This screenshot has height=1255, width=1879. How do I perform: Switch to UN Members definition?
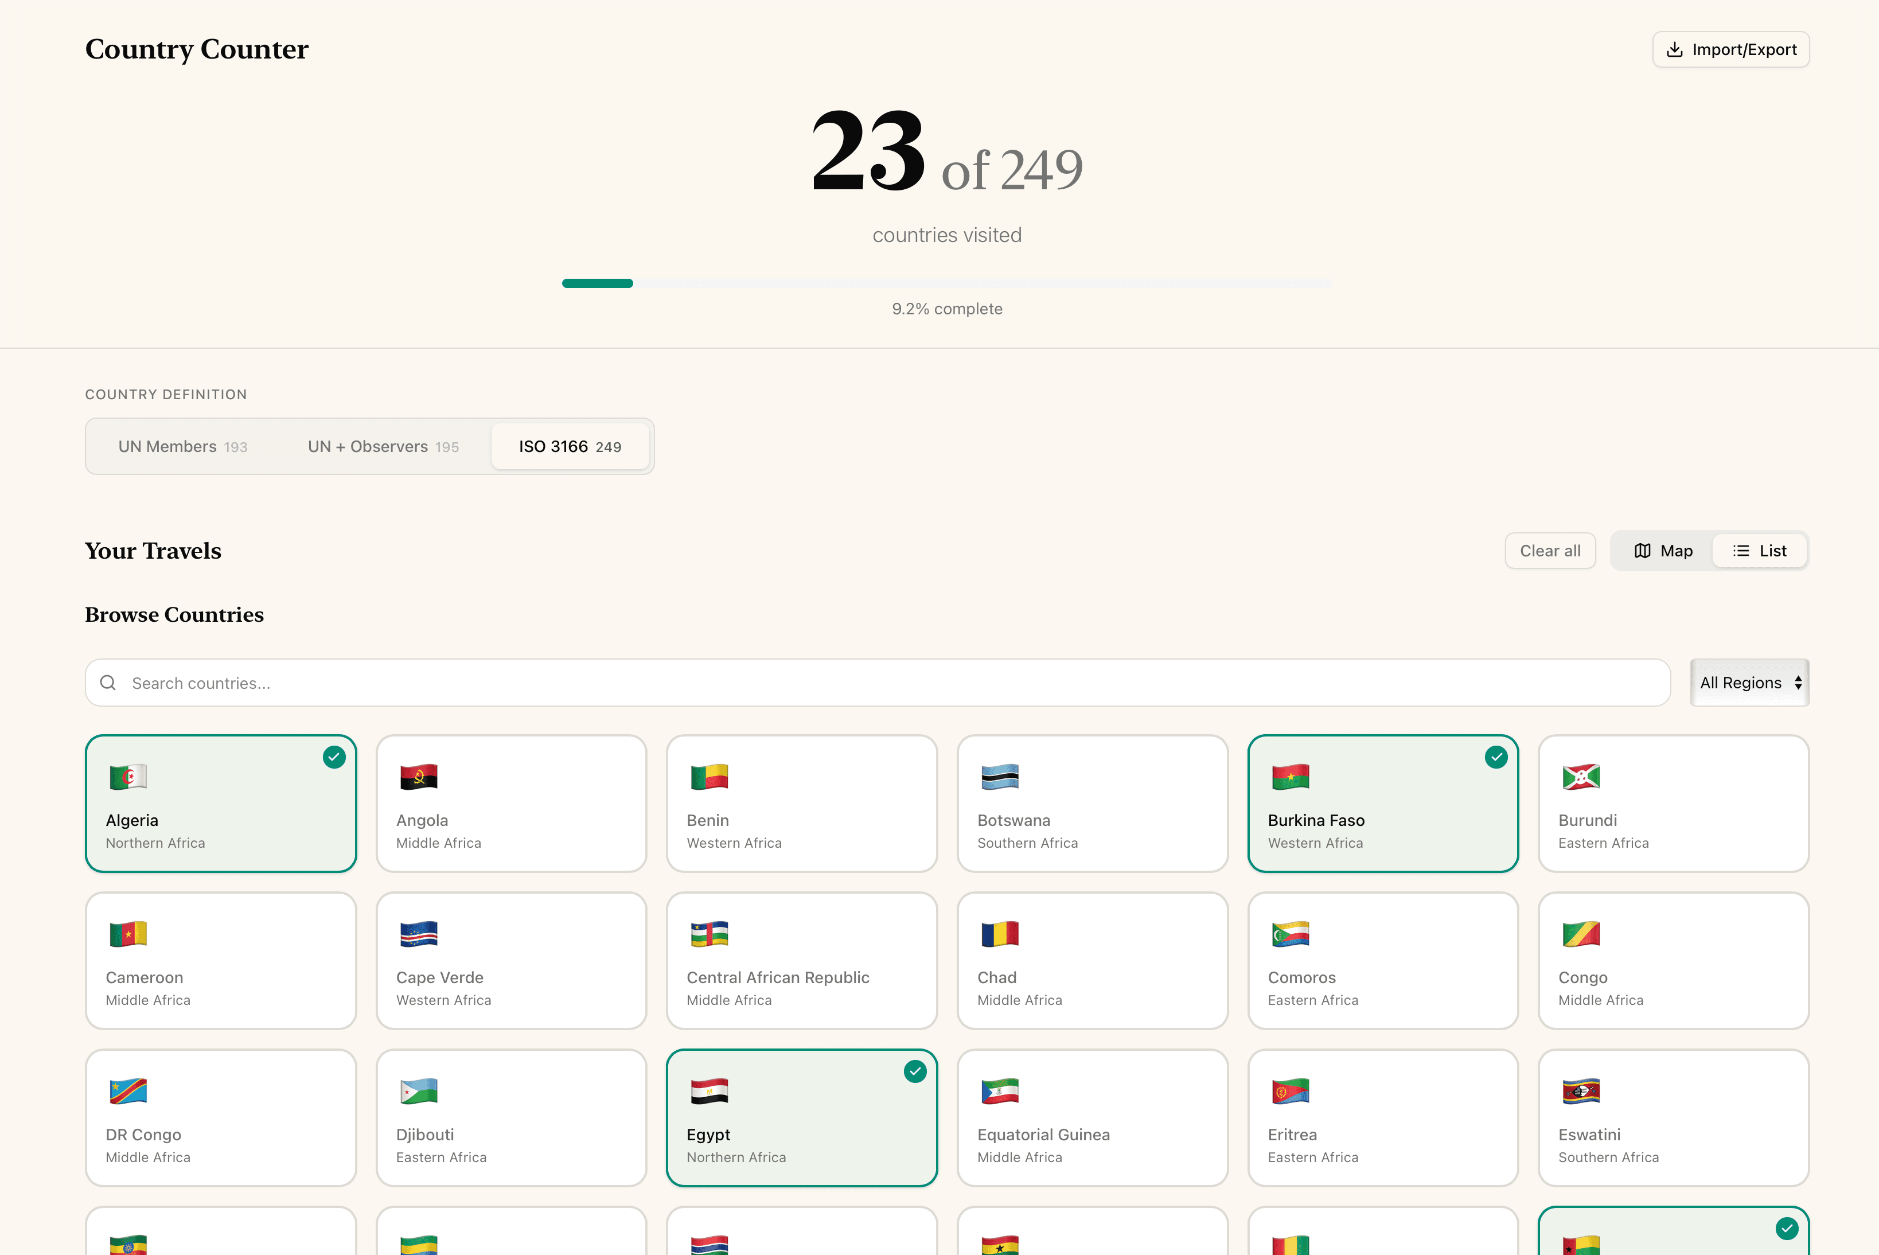(x=184, y=447)
